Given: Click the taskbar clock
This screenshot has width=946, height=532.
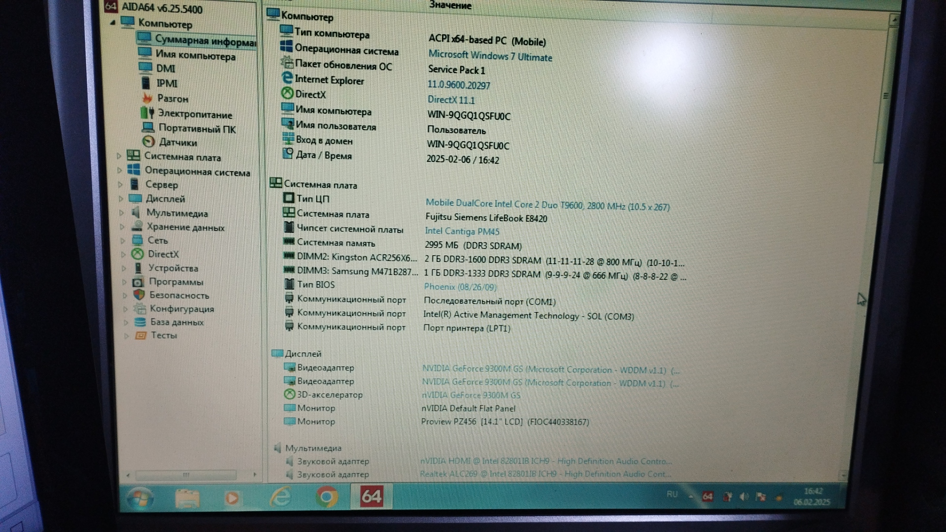Looking at the screenshot, I should click(812, 497).
